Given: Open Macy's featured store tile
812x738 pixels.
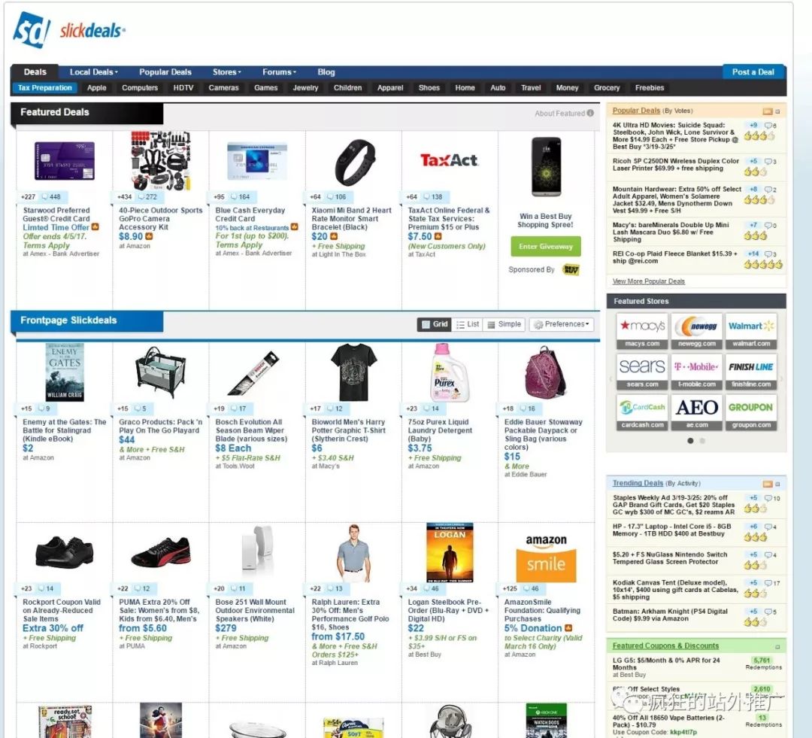Looking at the screenshot, I should click(642, 331).
